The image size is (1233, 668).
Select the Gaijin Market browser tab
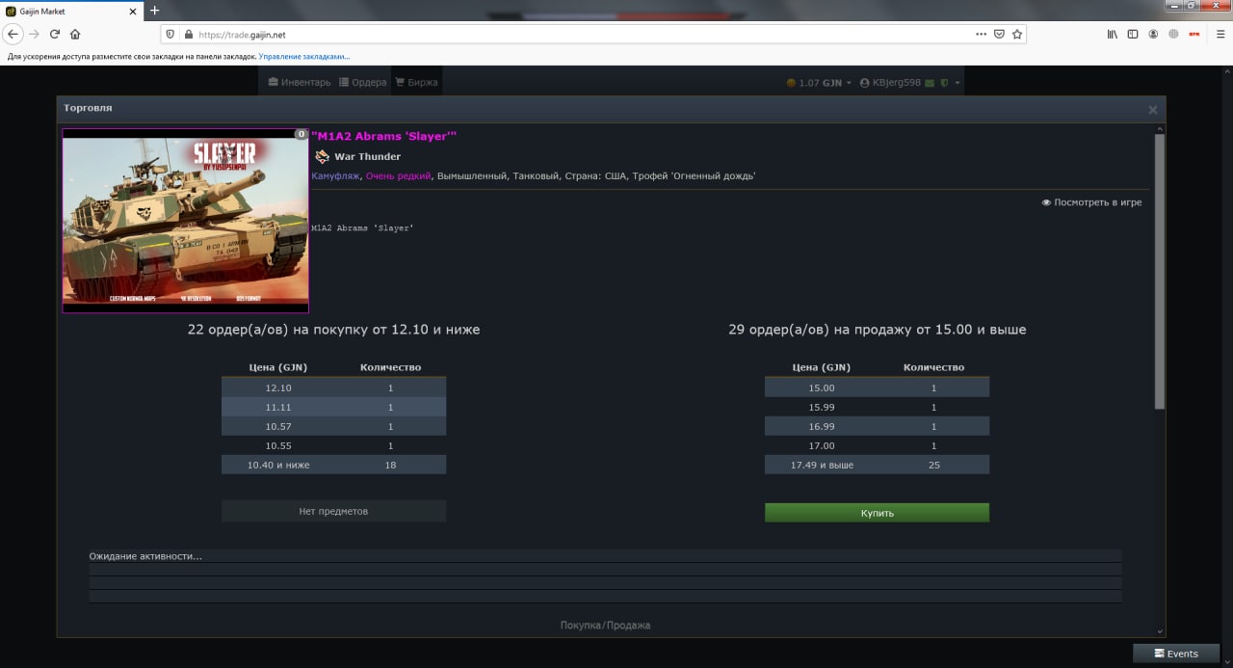tap(72, 12)
